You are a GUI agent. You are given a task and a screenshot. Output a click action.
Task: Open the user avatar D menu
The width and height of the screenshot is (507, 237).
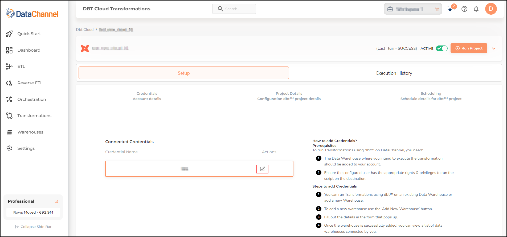point(491,9)
